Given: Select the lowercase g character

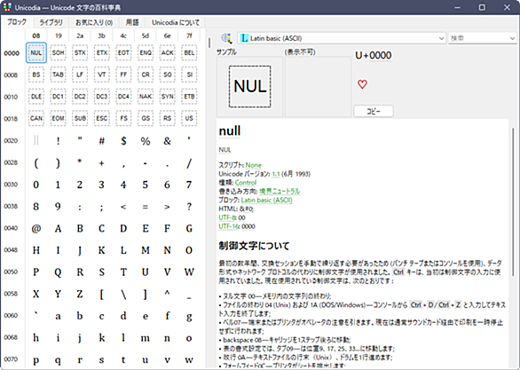Looking at the screenshot, I should coord(189,316).
